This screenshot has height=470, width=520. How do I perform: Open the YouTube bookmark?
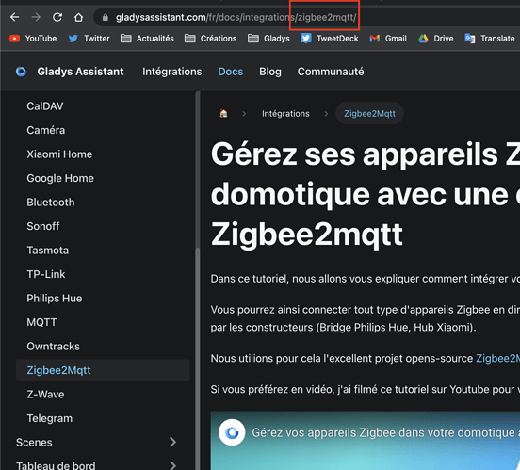(x=33, y=39)
